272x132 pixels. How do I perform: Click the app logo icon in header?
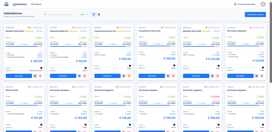6,4
